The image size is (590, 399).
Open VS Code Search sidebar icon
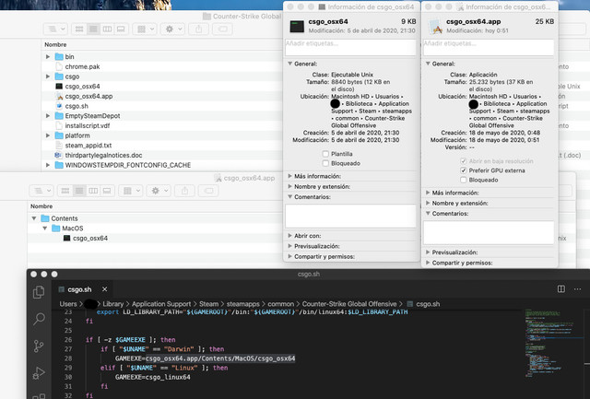click(x=39, y=319)
